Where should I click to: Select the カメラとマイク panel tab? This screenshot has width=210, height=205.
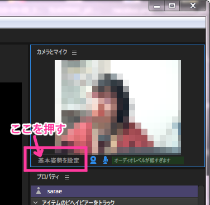coord(52,52)
